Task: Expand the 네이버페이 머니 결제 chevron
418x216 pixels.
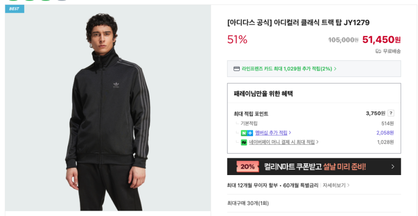Action: point(318,142)
